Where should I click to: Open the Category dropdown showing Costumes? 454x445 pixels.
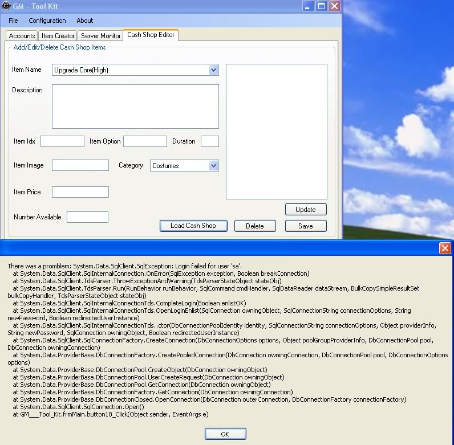click(x=214, y=166)
